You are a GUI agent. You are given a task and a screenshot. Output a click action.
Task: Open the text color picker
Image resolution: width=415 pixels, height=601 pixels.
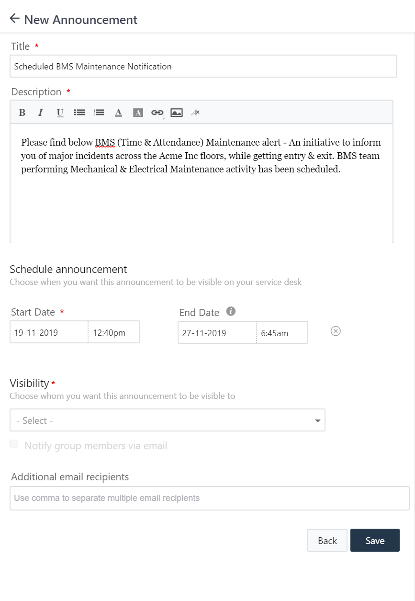pyautogui.click(x=118, y=113)
